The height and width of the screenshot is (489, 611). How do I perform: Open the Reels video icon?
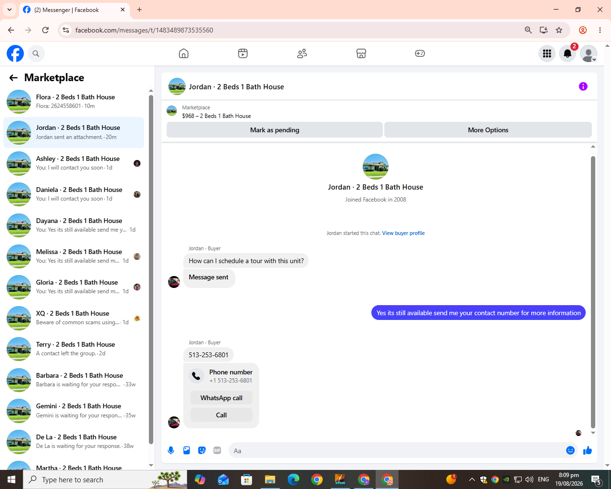(243, 53)
